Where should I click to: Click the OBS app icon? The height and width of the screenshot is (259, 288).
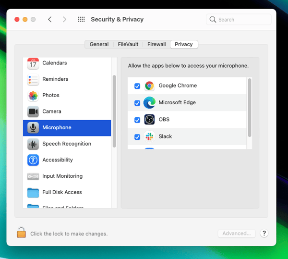(x=149, y=120)
